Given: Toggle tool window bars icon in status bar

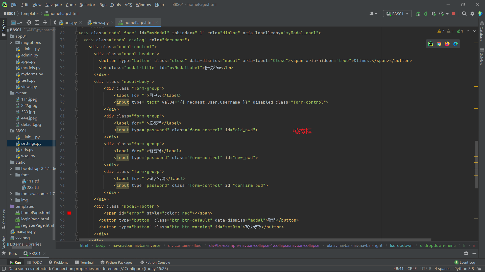Looking at the screenshot, I should [4, 269].
